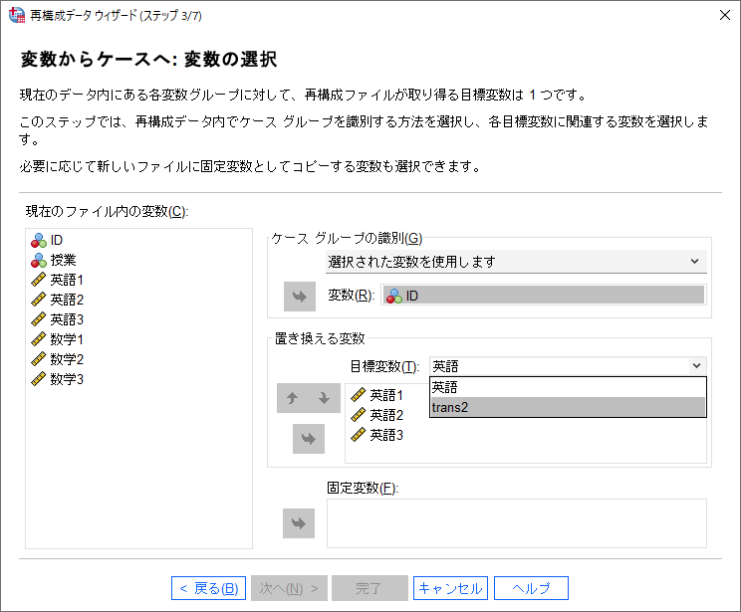
Task: Click the 変数(R) field containing ID
Action: [x=544, y=296]
